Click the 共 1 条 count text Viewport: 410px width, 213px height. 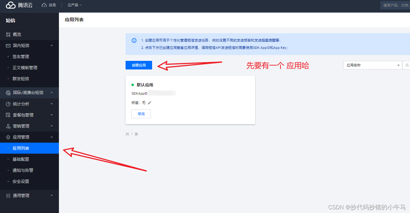point(132,134)
